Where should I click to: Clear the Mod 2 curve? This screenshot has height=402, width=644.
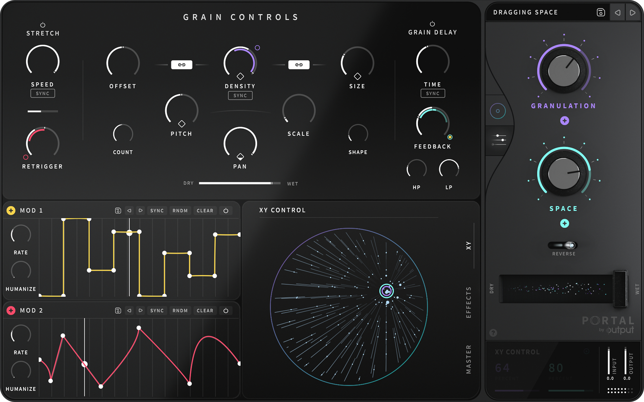(205, 310)
